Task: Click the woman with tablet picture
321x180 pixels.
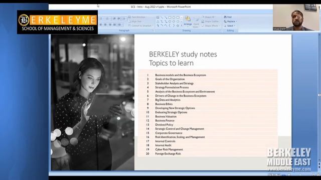Action: [92, 102]
